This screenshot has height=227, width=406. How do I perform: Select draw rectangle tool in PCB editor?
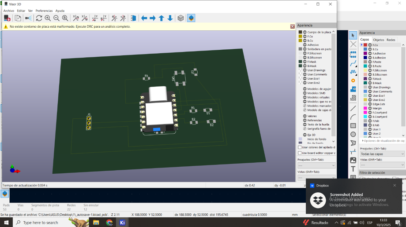pyautogui.click(x=353, y=126)
